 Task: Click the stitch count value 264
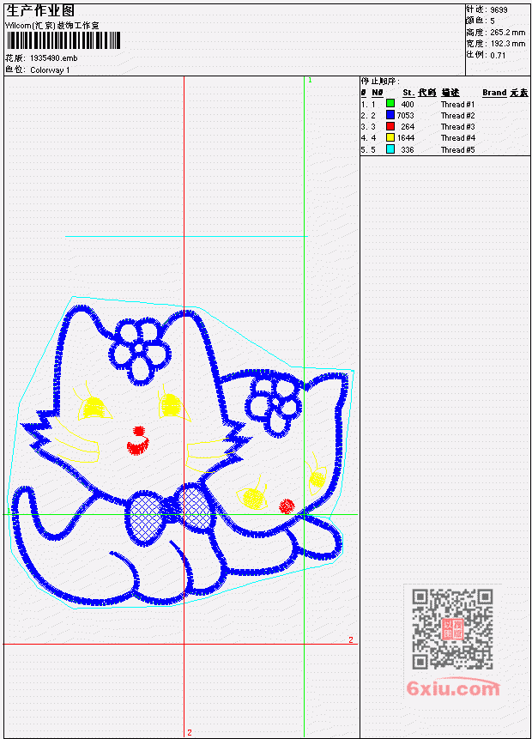(408, 127)
